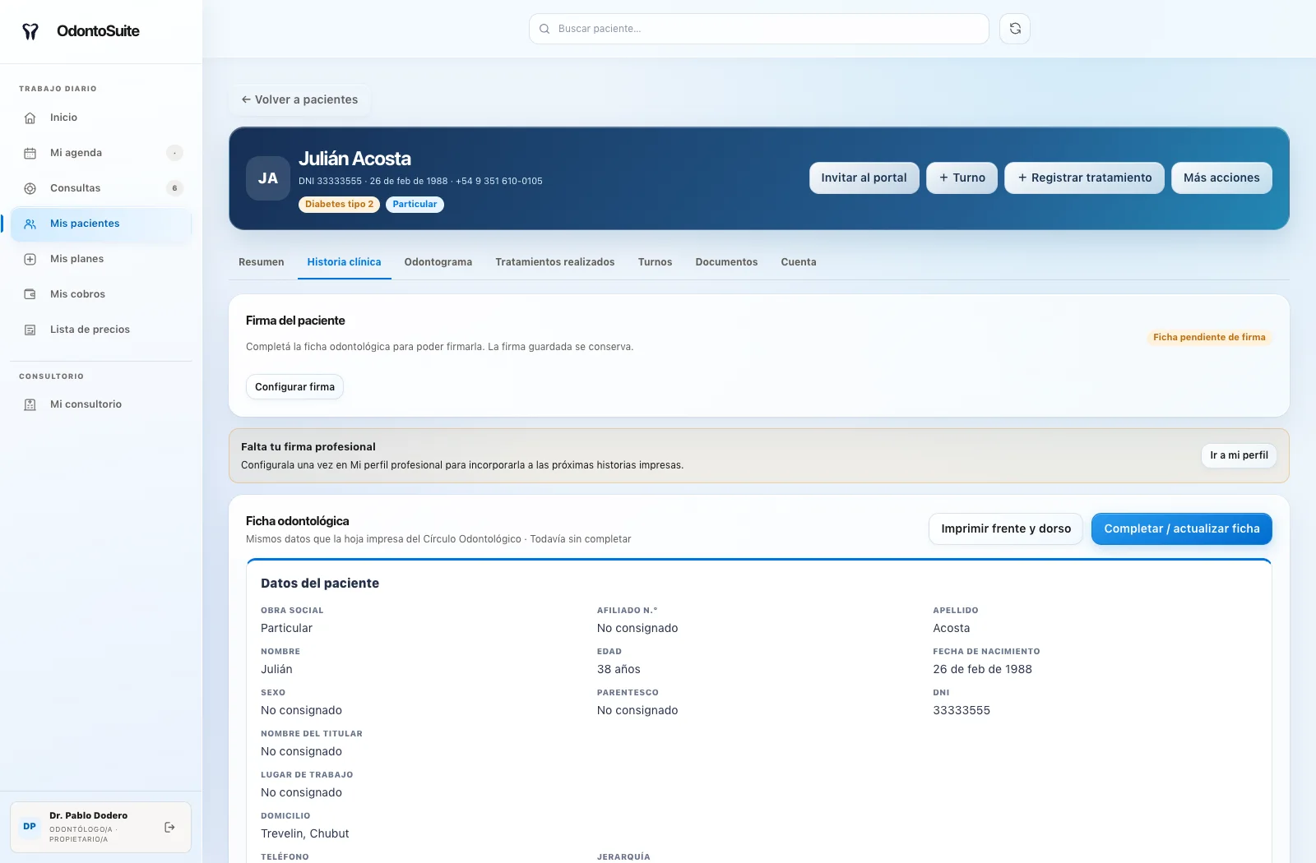Click the Lista de precios icon

pyautogui.click(x=30, y=330)
